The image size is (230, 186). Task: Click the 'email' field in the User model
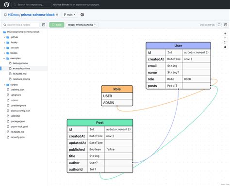(178, 66)
